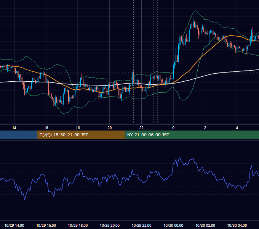The width and height of the screenshot is (259, 229).
Task: Click the 2 hour label on the axis
Action: pos(205,128)
